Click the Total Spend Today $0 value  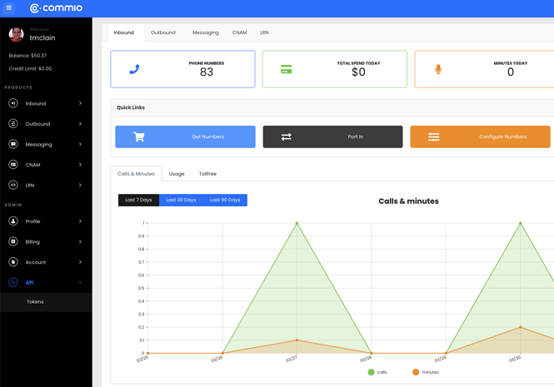tap(358, 72)
